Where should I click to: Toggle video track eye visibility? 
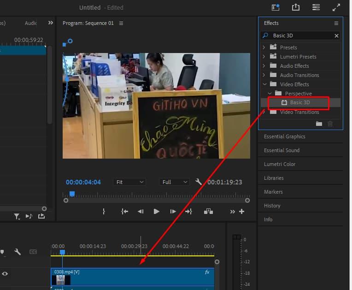click(5, 273)
